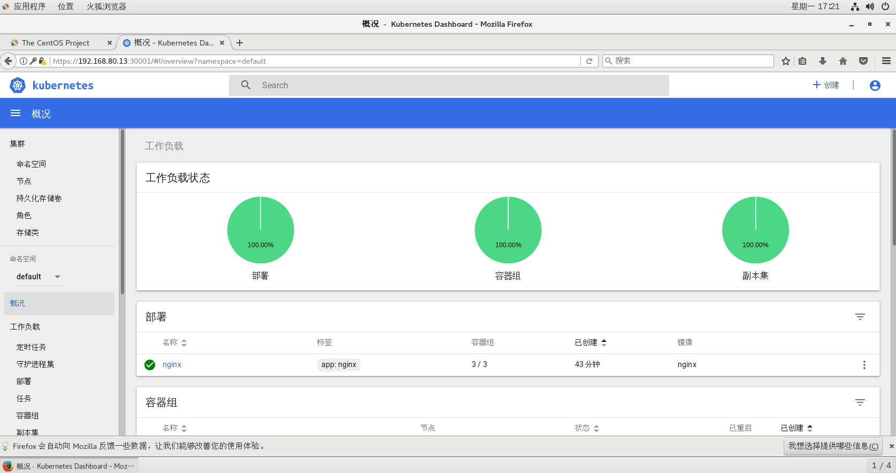Sort 部署 table by 已创建
The width and height of the screenshot is (896, 473).
point(591,342)
